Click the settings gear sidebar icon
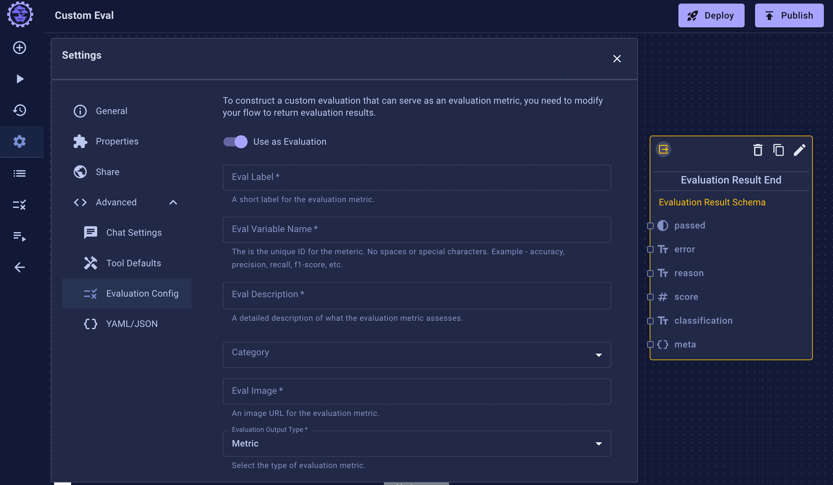Image resolution: width=833 pixels, height=485 pixels. tap(20, 141)
